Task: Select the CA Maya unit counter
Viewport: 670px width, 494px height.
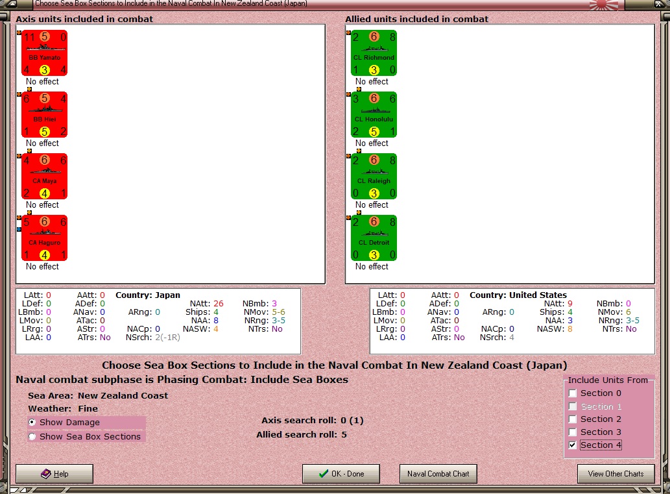Action: [45, 176]
